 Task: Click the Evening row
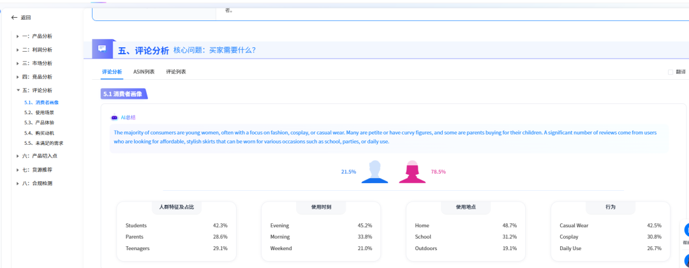pyautogui.click(x=321, y=225)
